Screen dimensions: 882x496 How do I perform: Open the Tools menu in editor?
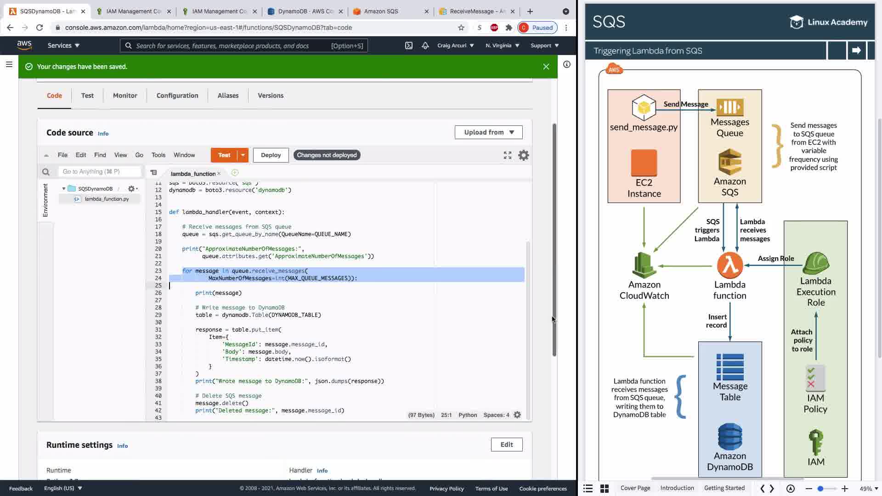(158, 155)
